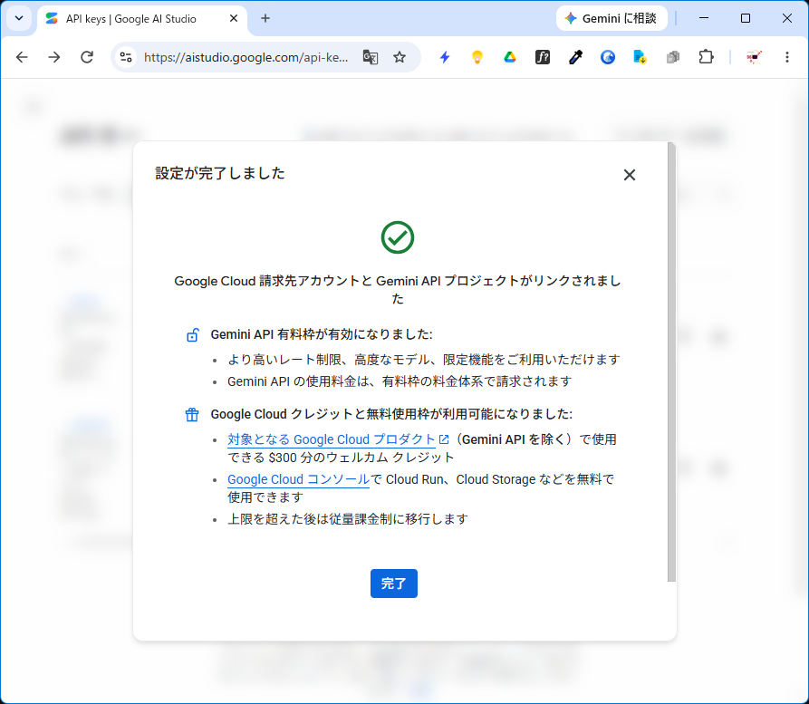Click the Google Translate icon in address bar

(370, 57)
